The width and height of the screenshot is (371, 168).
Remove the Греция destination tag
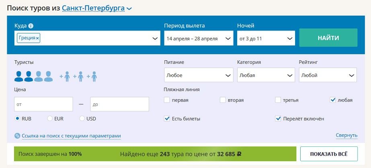[x=37, y=38]
